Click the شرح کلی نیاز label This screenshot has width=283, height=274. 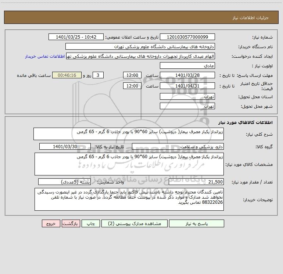(259, 135)
